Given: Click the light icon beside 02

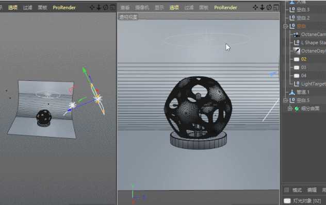Looking at the screenshot, I should [x=297, y=59].
